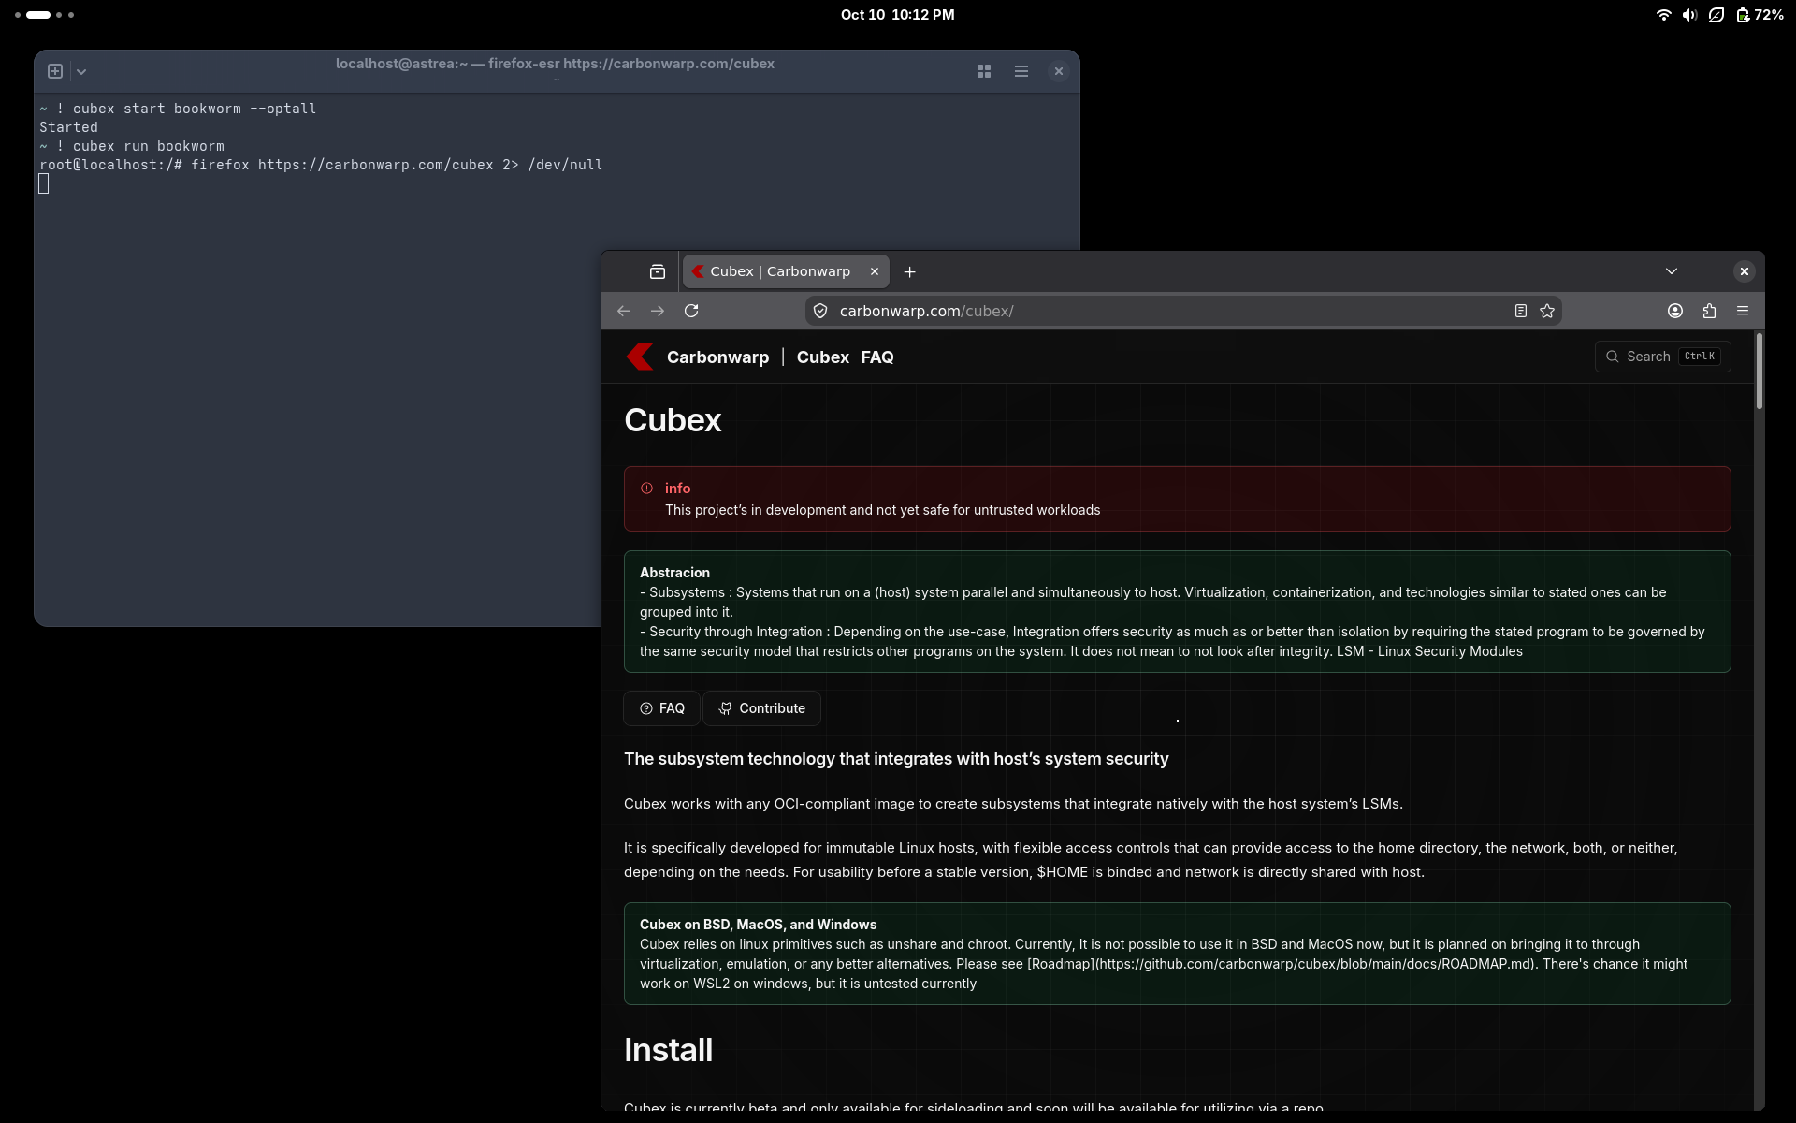Click the FAQ button below Abstracion
Viewport: 1796px width, 1123px height.
click(x=661, y=708)
